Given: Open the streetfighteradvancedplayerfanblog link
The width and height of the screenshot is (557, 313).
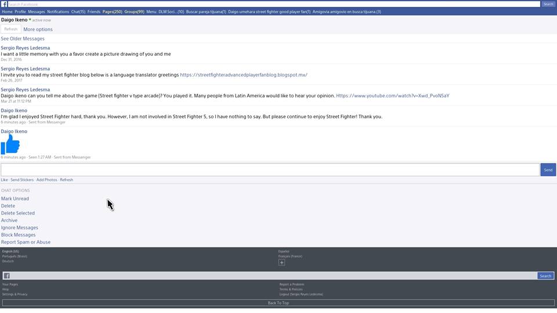Looking at the screenshot, I should pos(244,75).
